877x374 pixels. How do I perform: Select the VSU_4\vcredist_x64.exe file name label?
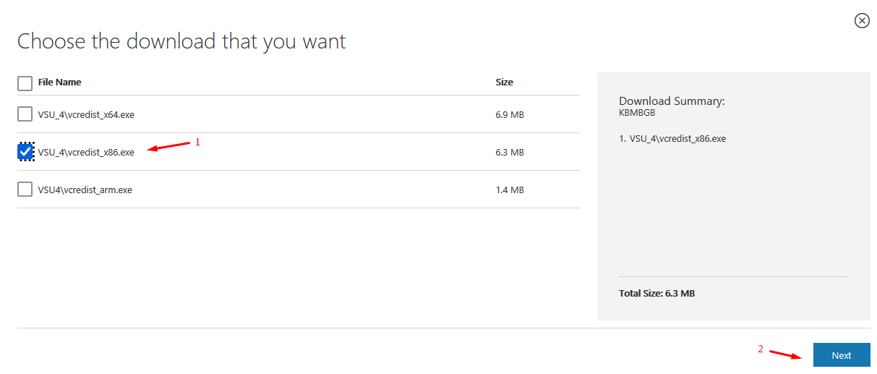(x=86, y=114)
